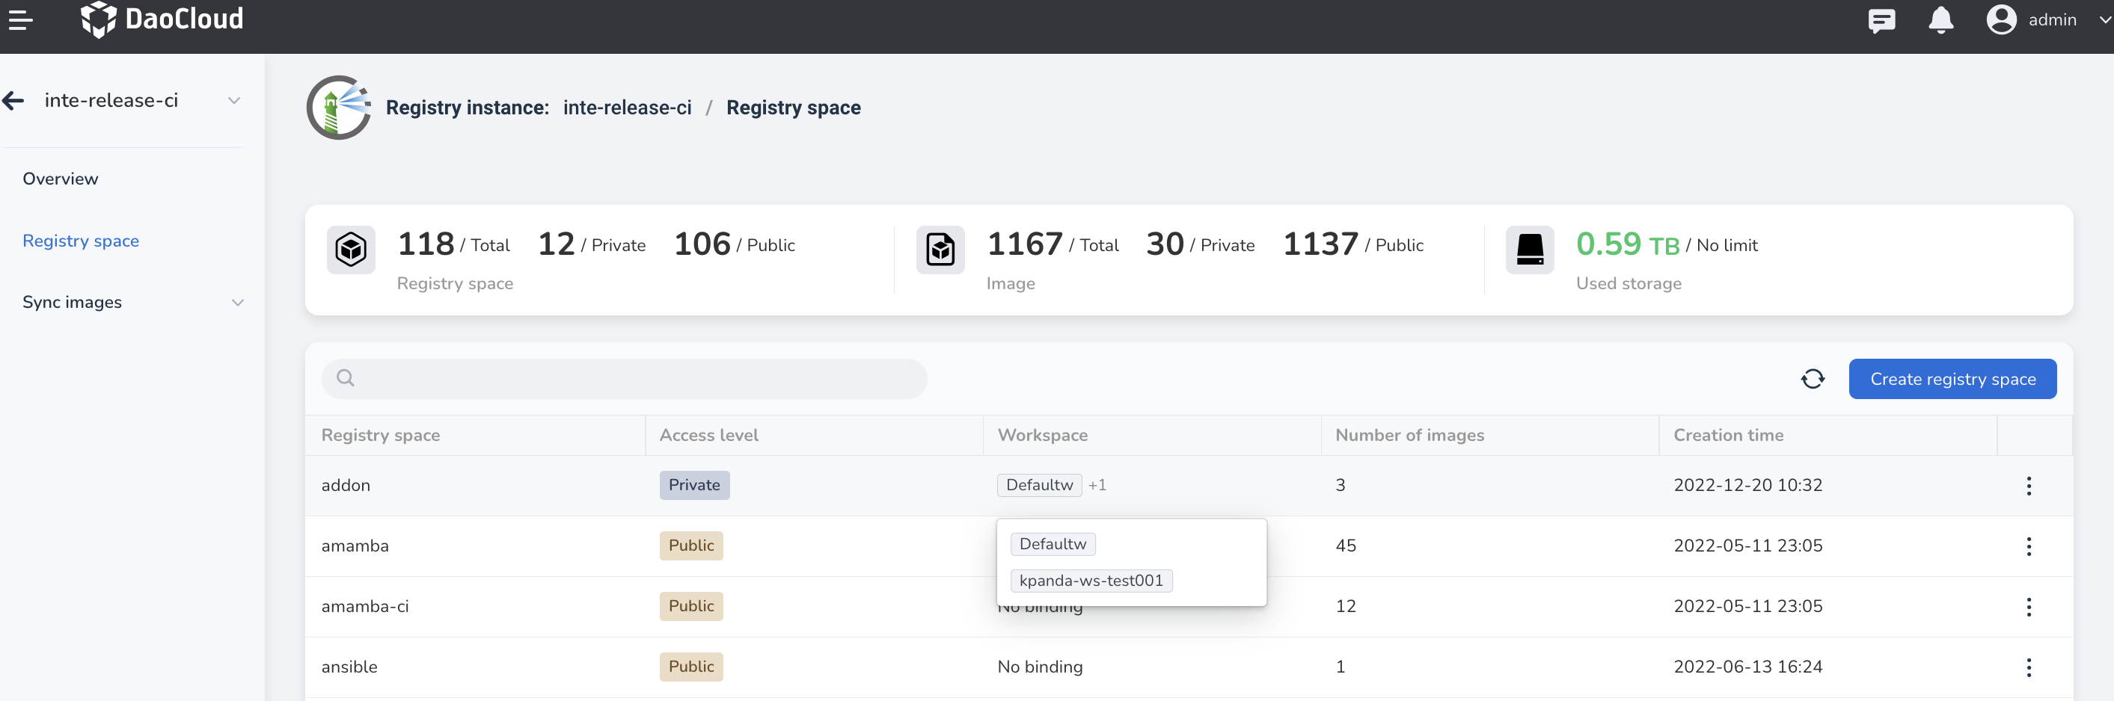The height and width of the screenshot is (701, 2114).
Task: Click the 30 private image count
Action: tap(1165, 244)
